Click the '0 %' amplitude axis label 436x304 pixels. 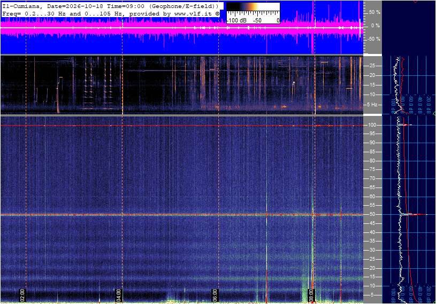point(376,26)
